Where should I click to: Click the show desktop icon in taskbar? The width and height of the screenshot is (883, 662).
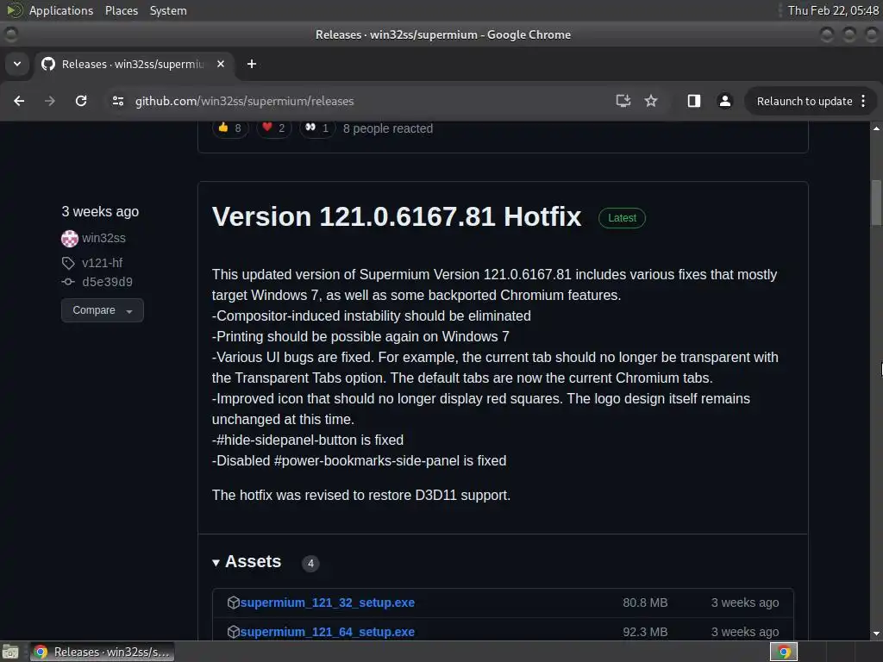(x=10, y=652)
